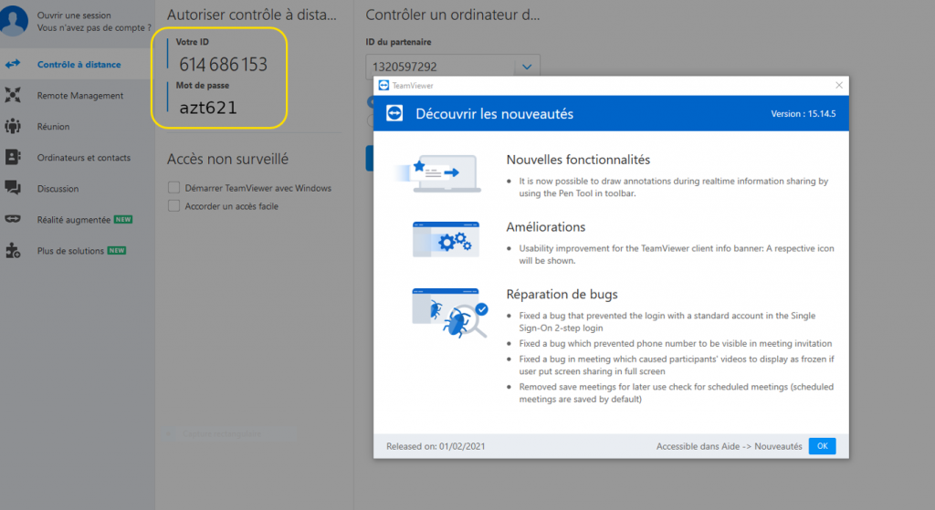Click the ID du partenaire input field
Image resolution: width=935 pixels, height=510 pixels.
pos(440,67)
